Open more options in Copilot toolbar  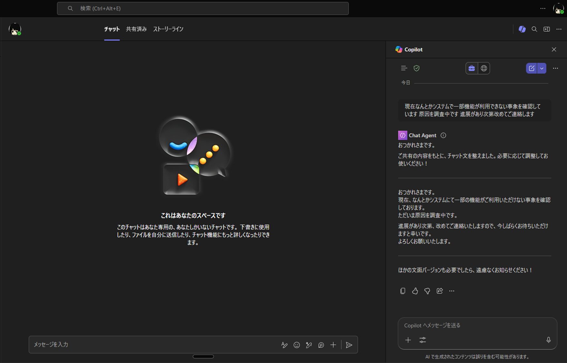pos(555,68)
